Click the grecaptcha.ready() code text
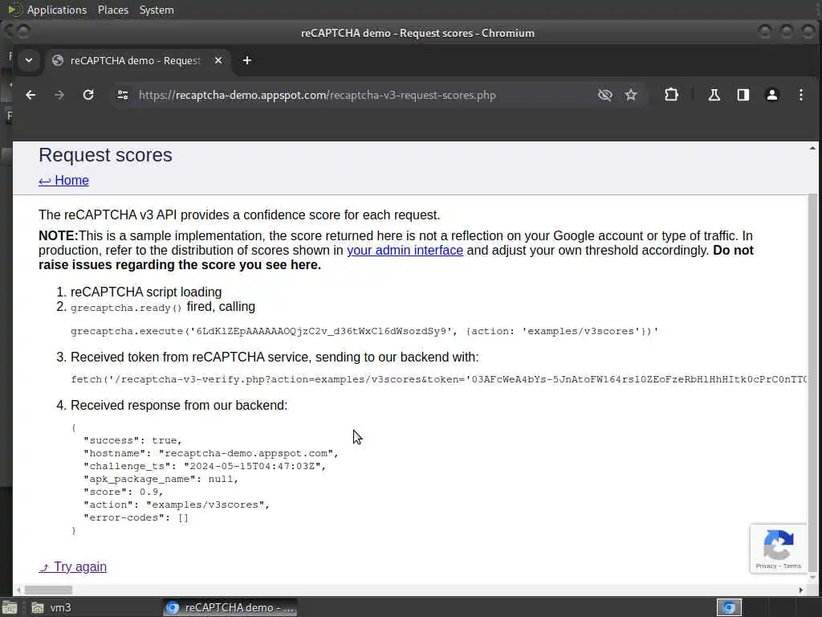 [x=126, y=308]
